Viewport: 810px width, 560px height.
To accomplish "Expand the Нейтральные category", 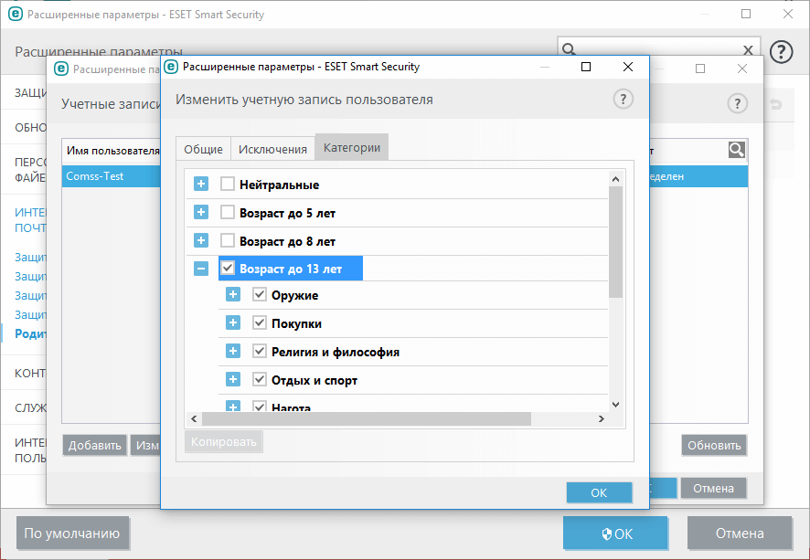I will coord(199,184).
